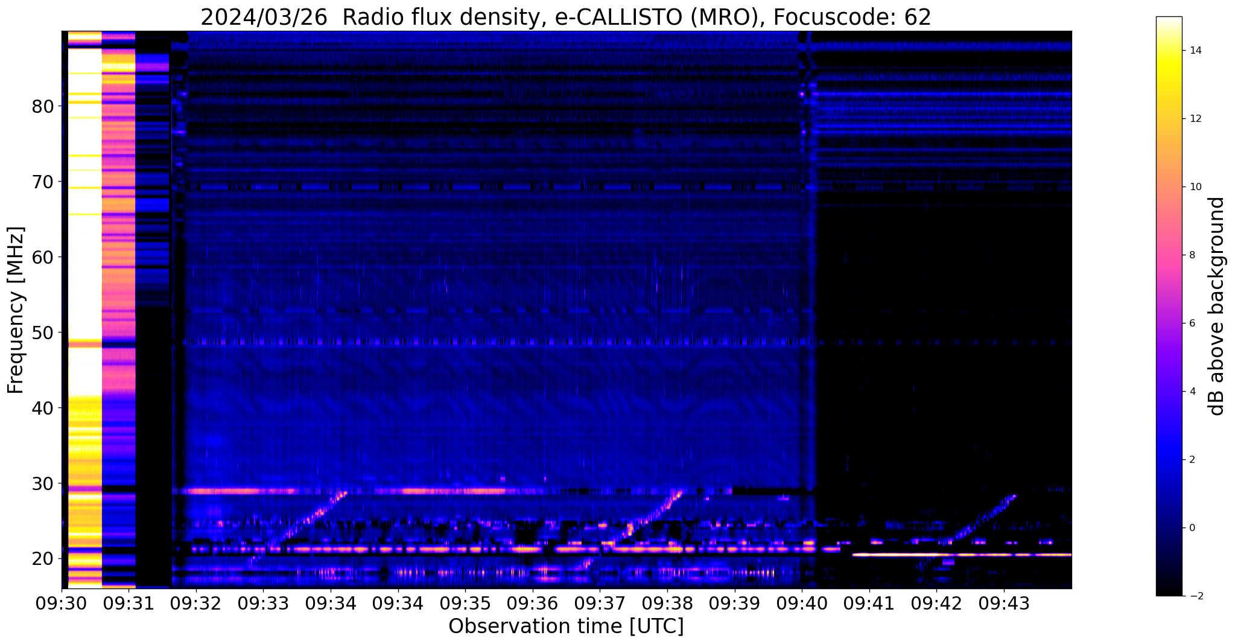Screen dimensions: 1235x644
Task: Click the saturated white burst at 09:30
Action: click(x=84, y=217)
